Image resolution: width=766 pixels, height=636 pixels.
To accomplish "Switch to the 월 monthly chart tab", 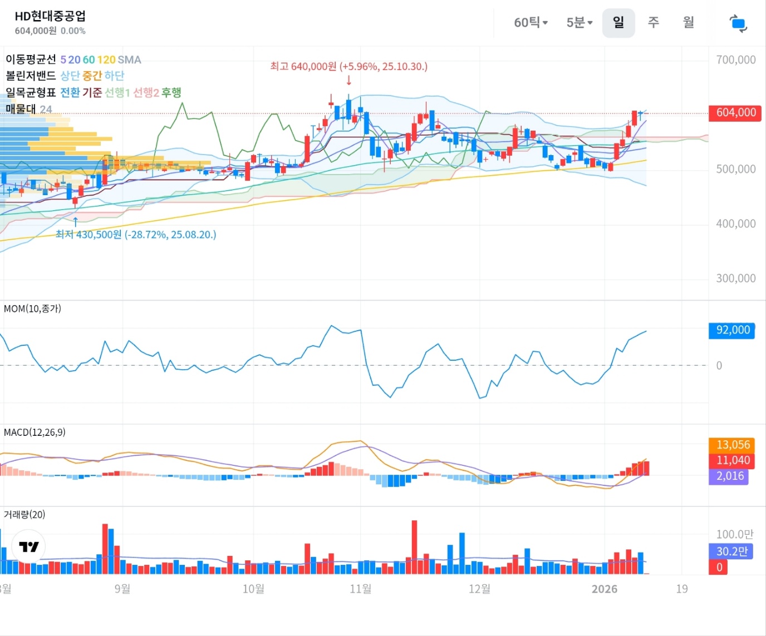I will [x=689, y=23].
